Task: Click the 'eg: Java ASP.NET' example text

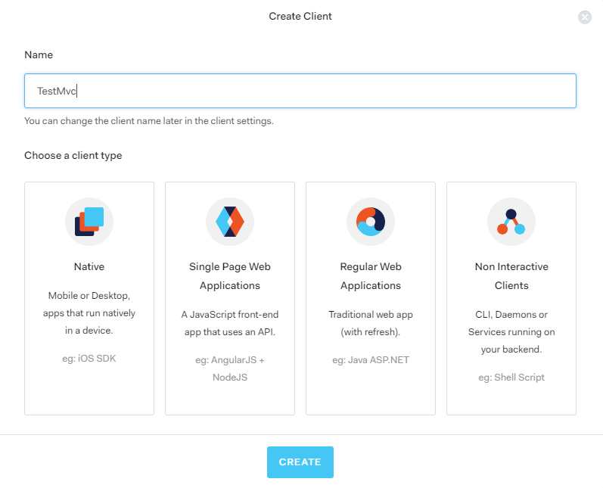Action: pos(371,360)
